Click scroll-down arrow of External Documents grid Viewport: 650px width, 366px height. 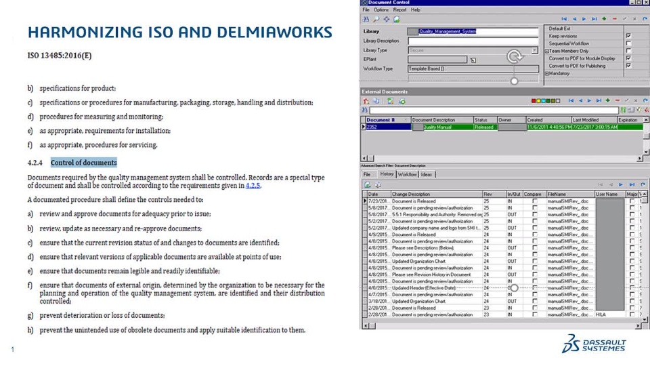point(646,152)
